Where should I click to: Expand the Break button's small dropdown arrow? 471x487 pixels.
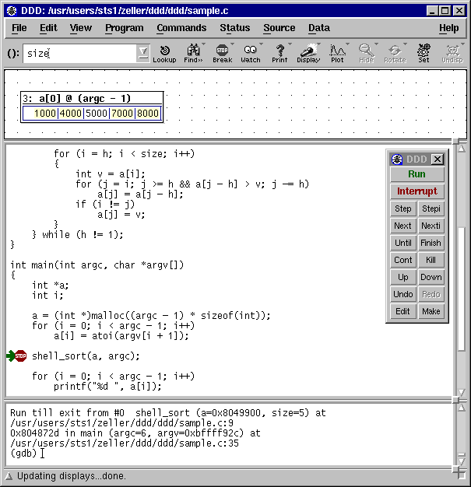point(232,44)
